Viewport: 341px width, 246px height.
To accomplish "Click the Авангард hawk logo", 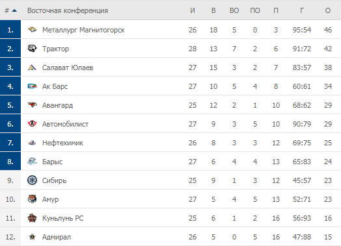I will click(x=32, y=105).
